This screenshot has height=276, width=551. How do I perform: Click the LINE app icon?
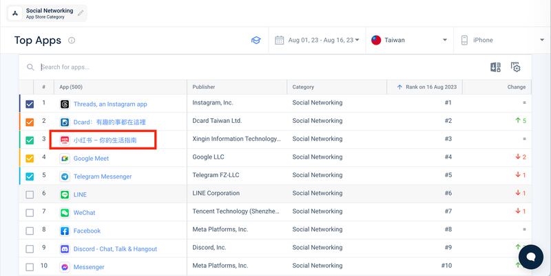[65, 195]
